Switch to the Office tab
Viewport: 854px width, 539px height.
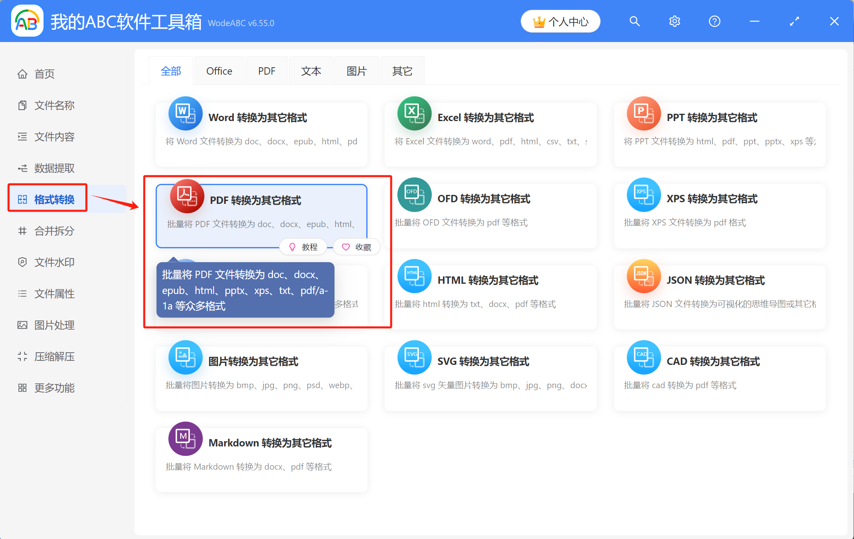[219, 70]
